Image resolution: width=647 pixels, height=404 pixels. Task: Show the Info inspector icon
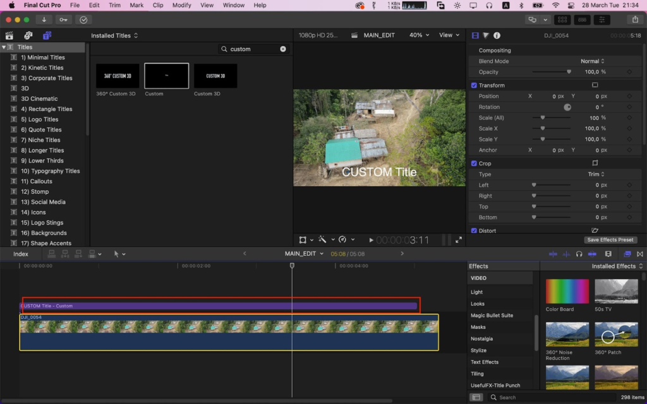tap(497, 35)
